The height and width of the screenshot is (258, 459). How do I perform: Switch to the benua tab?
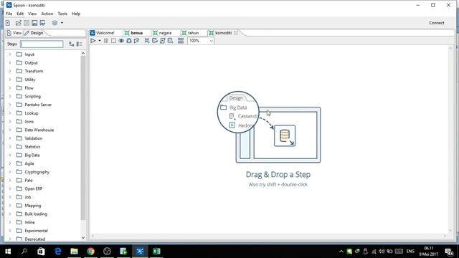point(134,33)
